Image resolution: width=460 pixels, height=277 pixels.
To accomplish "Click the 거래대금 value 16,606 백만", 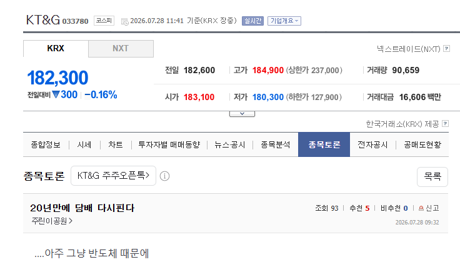I will [420, 97].
